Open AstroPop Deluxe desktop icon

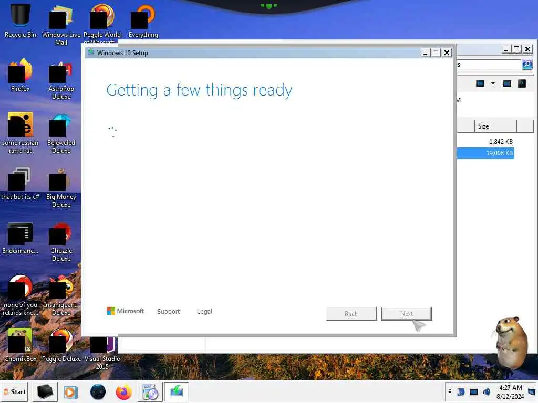tap(61, 80)
